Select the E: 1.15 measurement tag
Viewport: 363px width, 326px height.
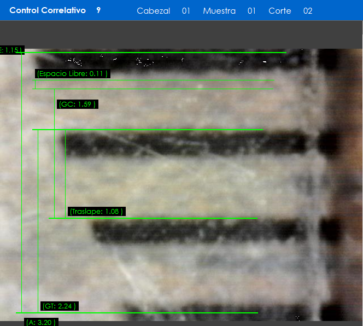[11, 50]
